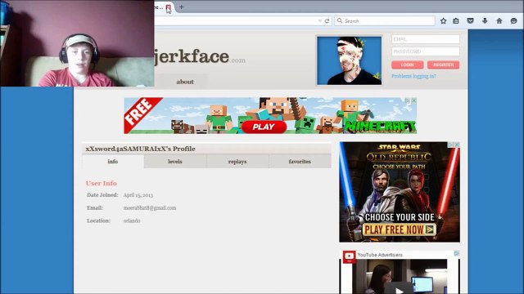Click the header portrait image

350,60
